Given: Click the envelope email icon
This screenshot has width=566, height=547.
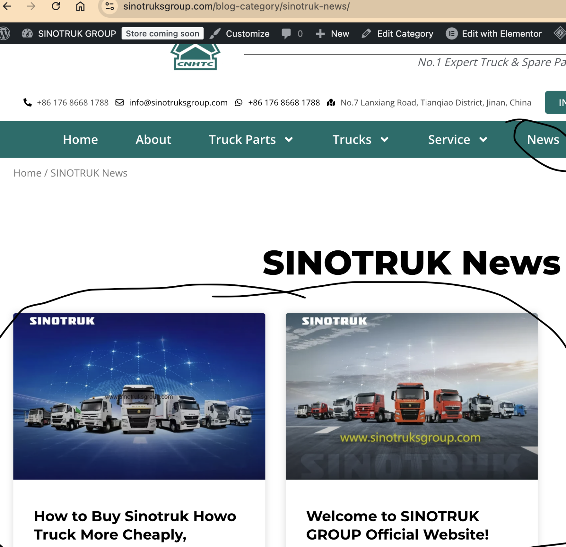Looking at the screenshot, I should tap(120, 103).
